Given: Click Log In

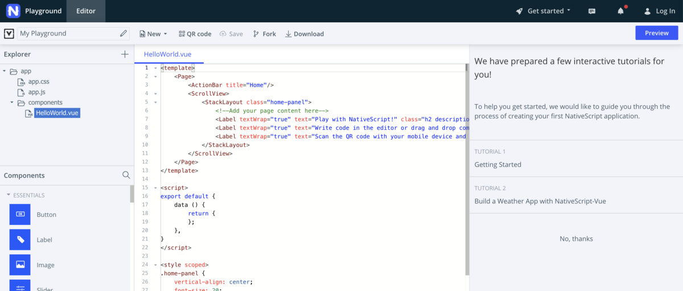Looking at the screenshot, I should [x=660, y=11].
